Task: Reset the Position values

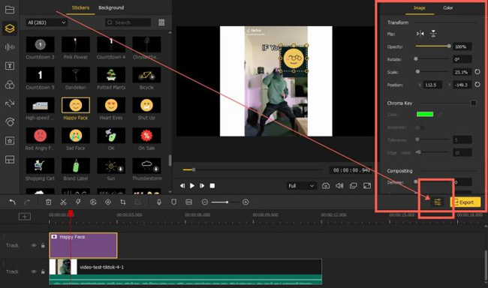Action: (x=477, y=84)
